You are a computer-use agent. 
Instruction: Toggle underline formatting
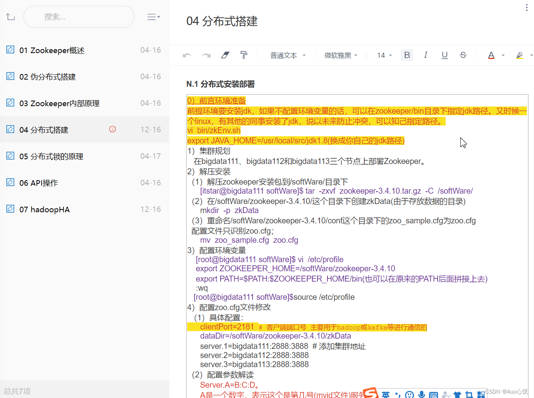pyautogui.click(x=444, y=55)
